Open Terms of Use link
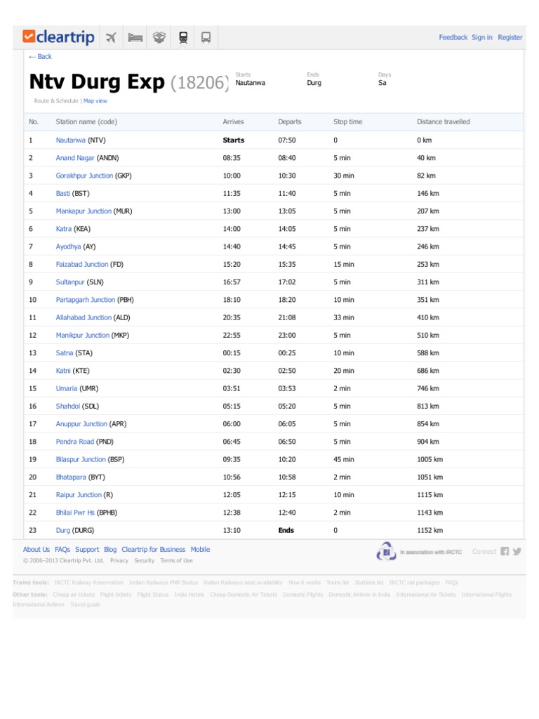 pos(176,560)
